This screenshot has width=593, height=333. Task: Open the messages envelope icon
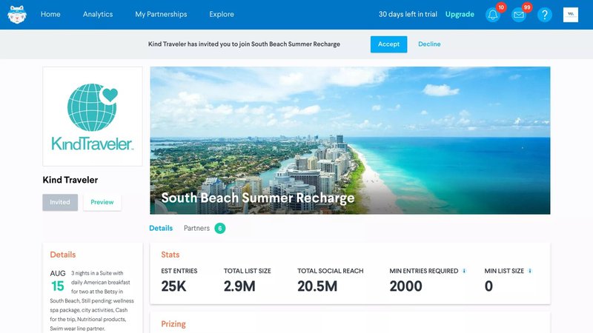[519, 15]
